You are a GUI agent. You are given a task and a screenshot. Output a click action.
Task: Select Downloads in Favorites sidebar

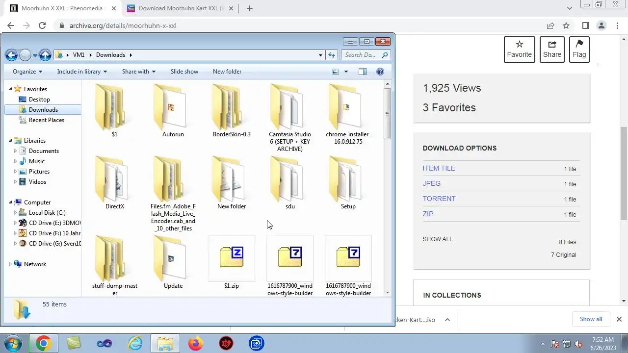coord(43,109)
